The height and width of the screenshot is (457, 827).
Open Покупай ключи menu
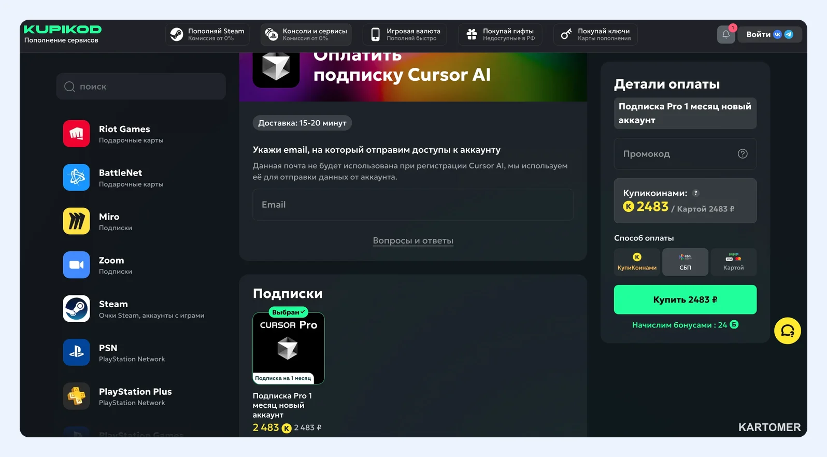[595, 34]
